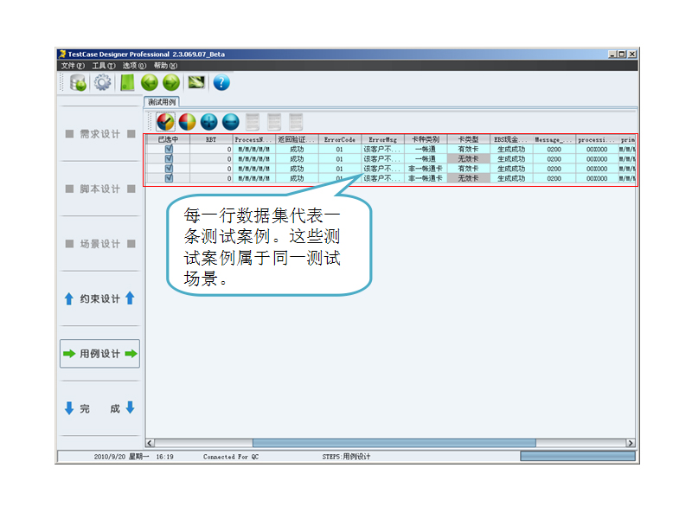Click the database icon in the main toolbar
692x519 pixels.
coord(78,82)
